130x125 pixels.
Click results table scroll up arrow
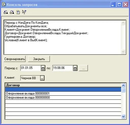[x=123, y=85]
